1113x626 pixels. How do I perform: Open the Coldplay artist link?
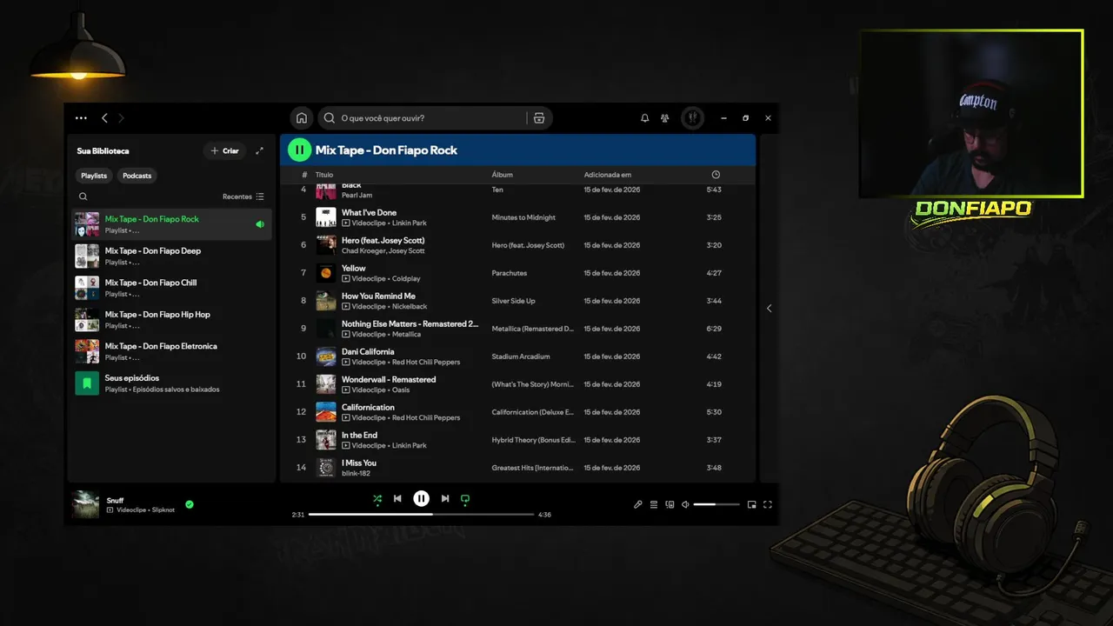pos(406,279)
